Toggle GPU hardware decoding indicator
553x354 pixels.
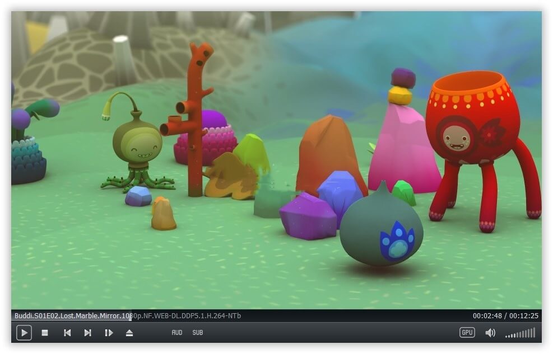(x=467, y=333)
